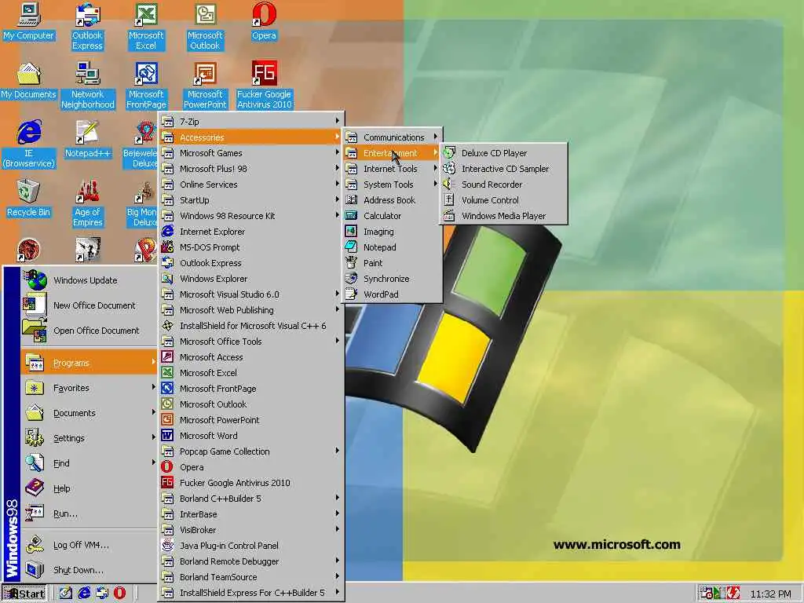Click the FG Antivirus 2010 desktop icon
Image resolution: width=804 pixels, height=603 pixels.
tap(264, 85)
